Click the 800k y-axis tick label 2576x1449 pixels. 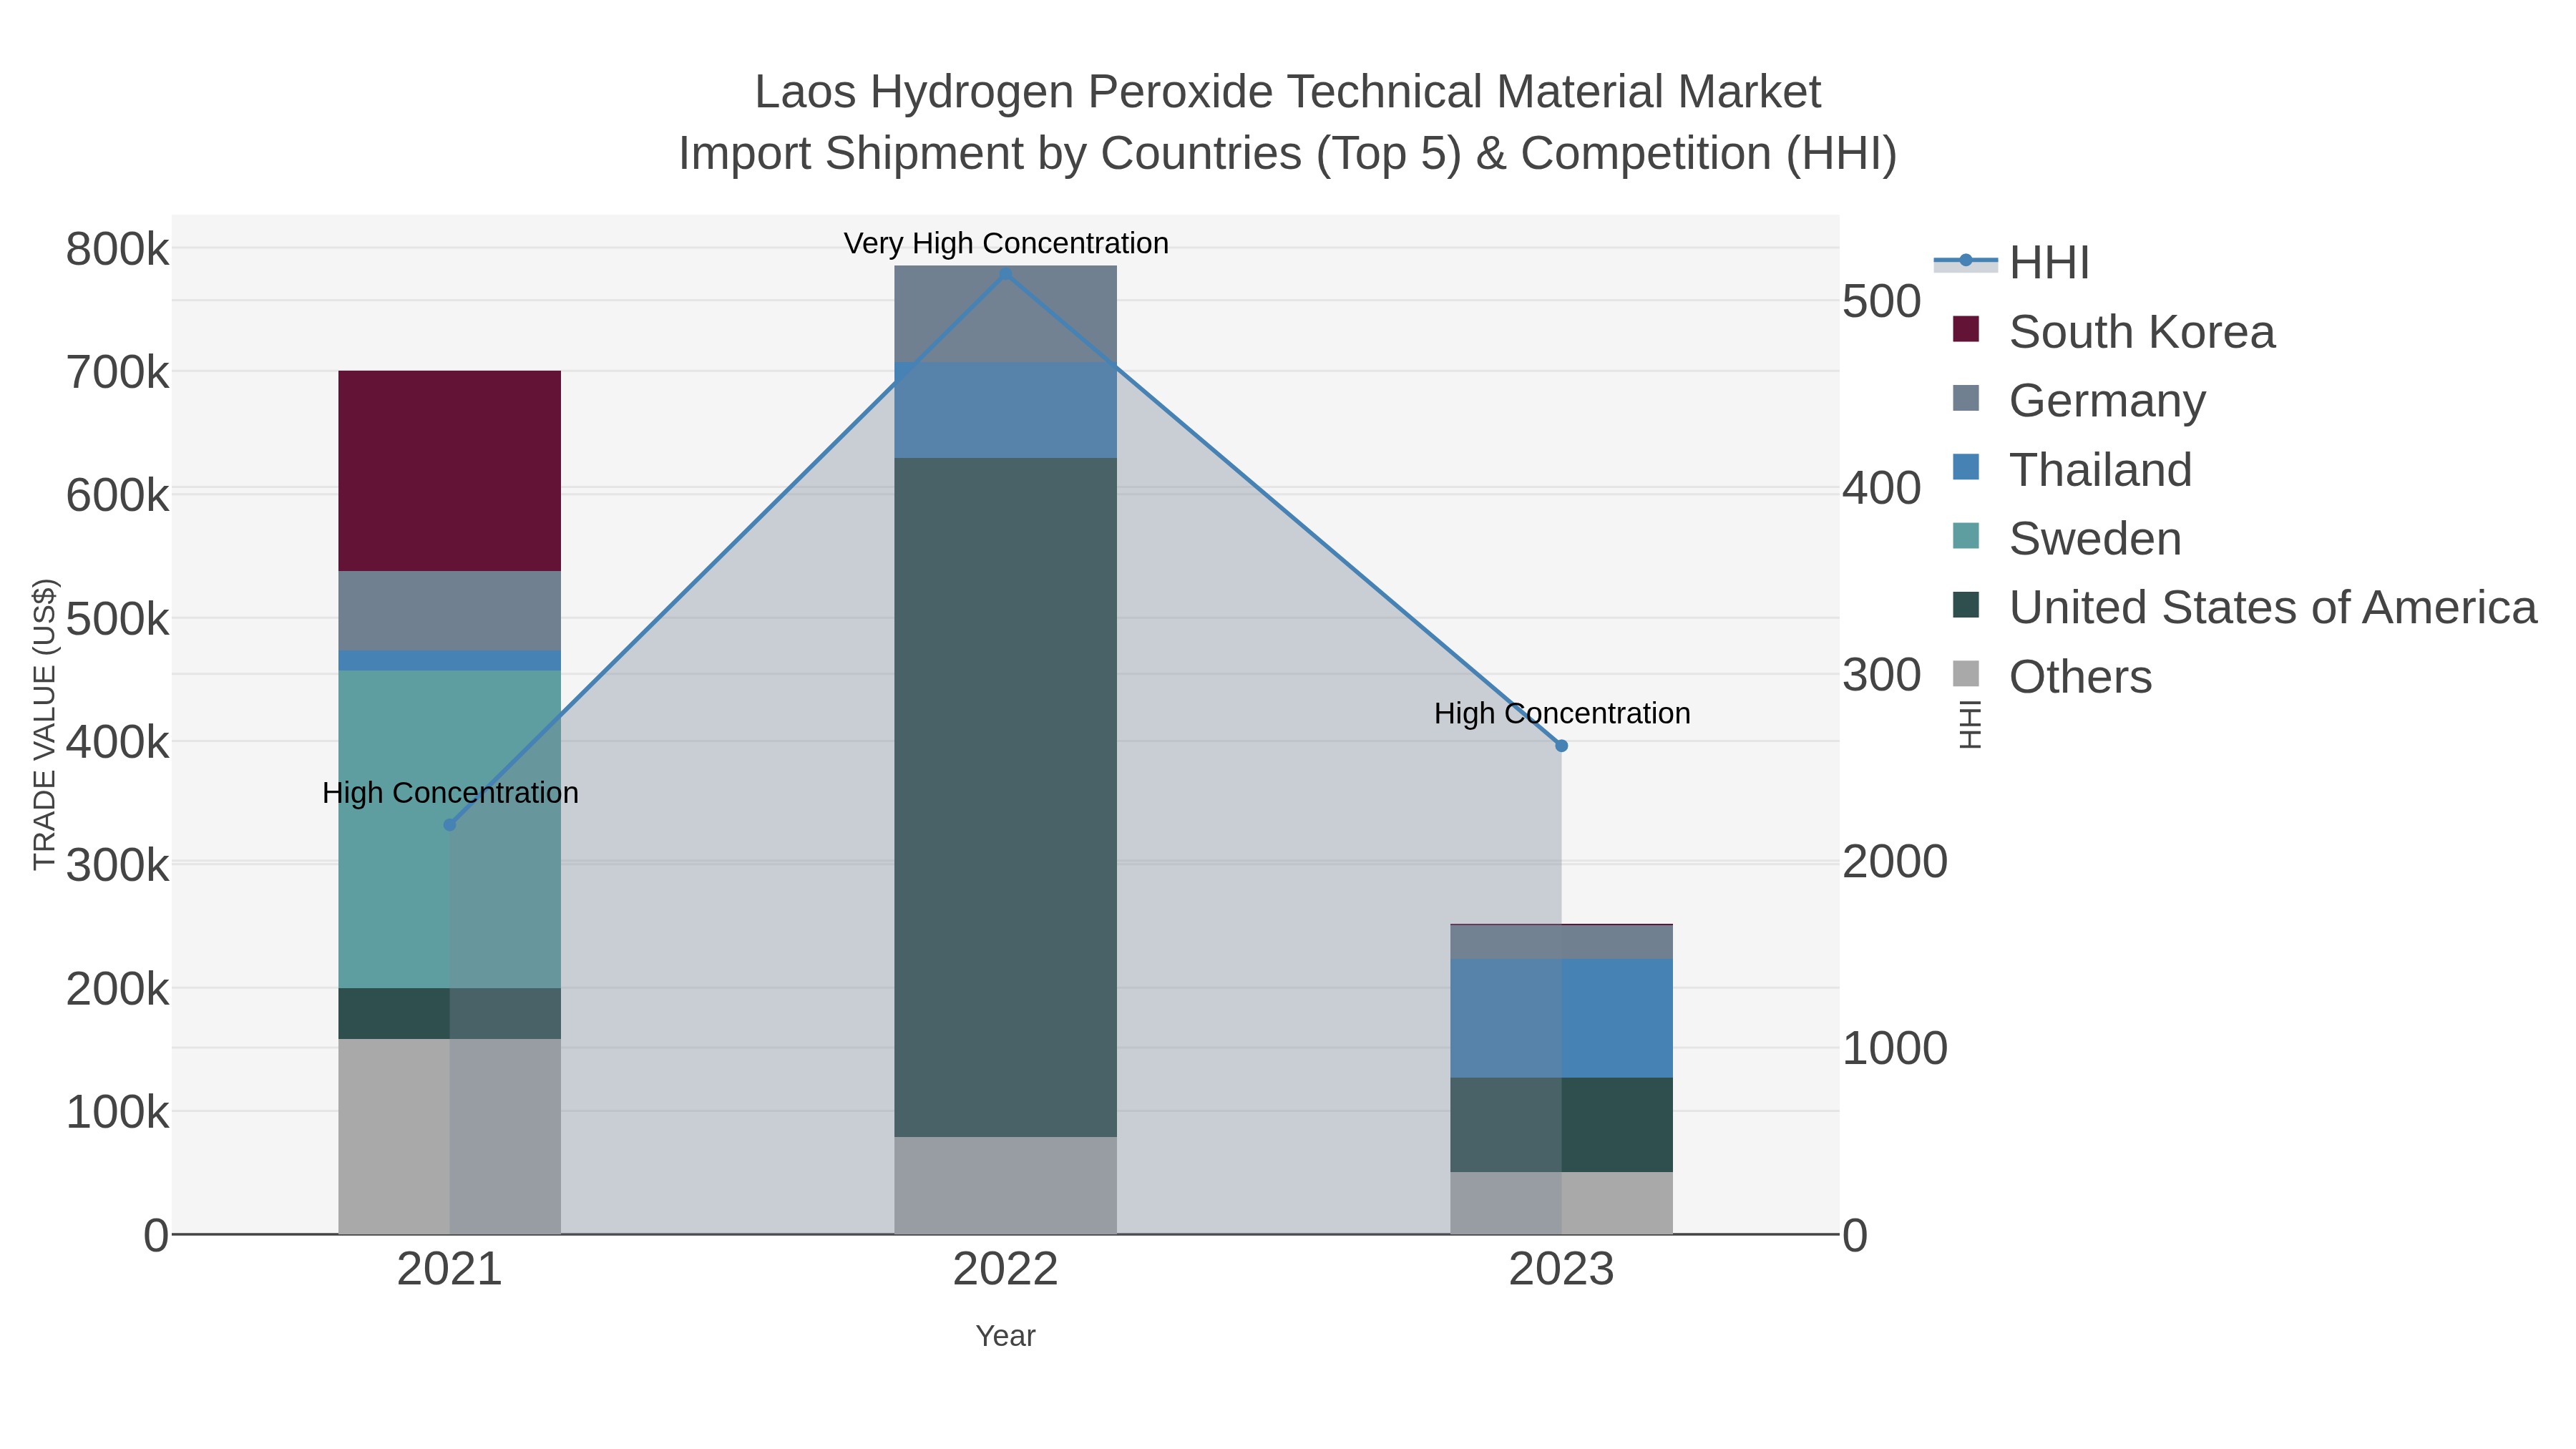click(x=118, y=249)
